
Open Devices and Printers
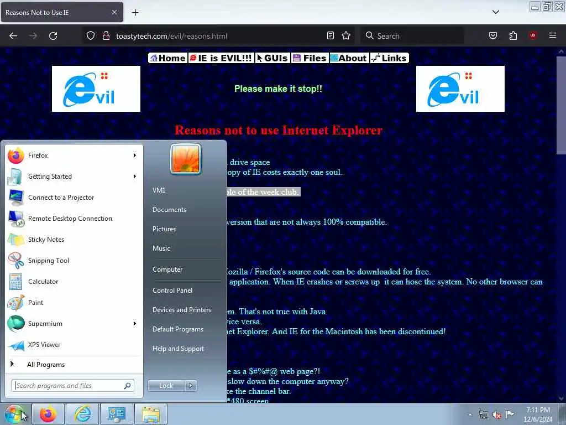point(181,310)
